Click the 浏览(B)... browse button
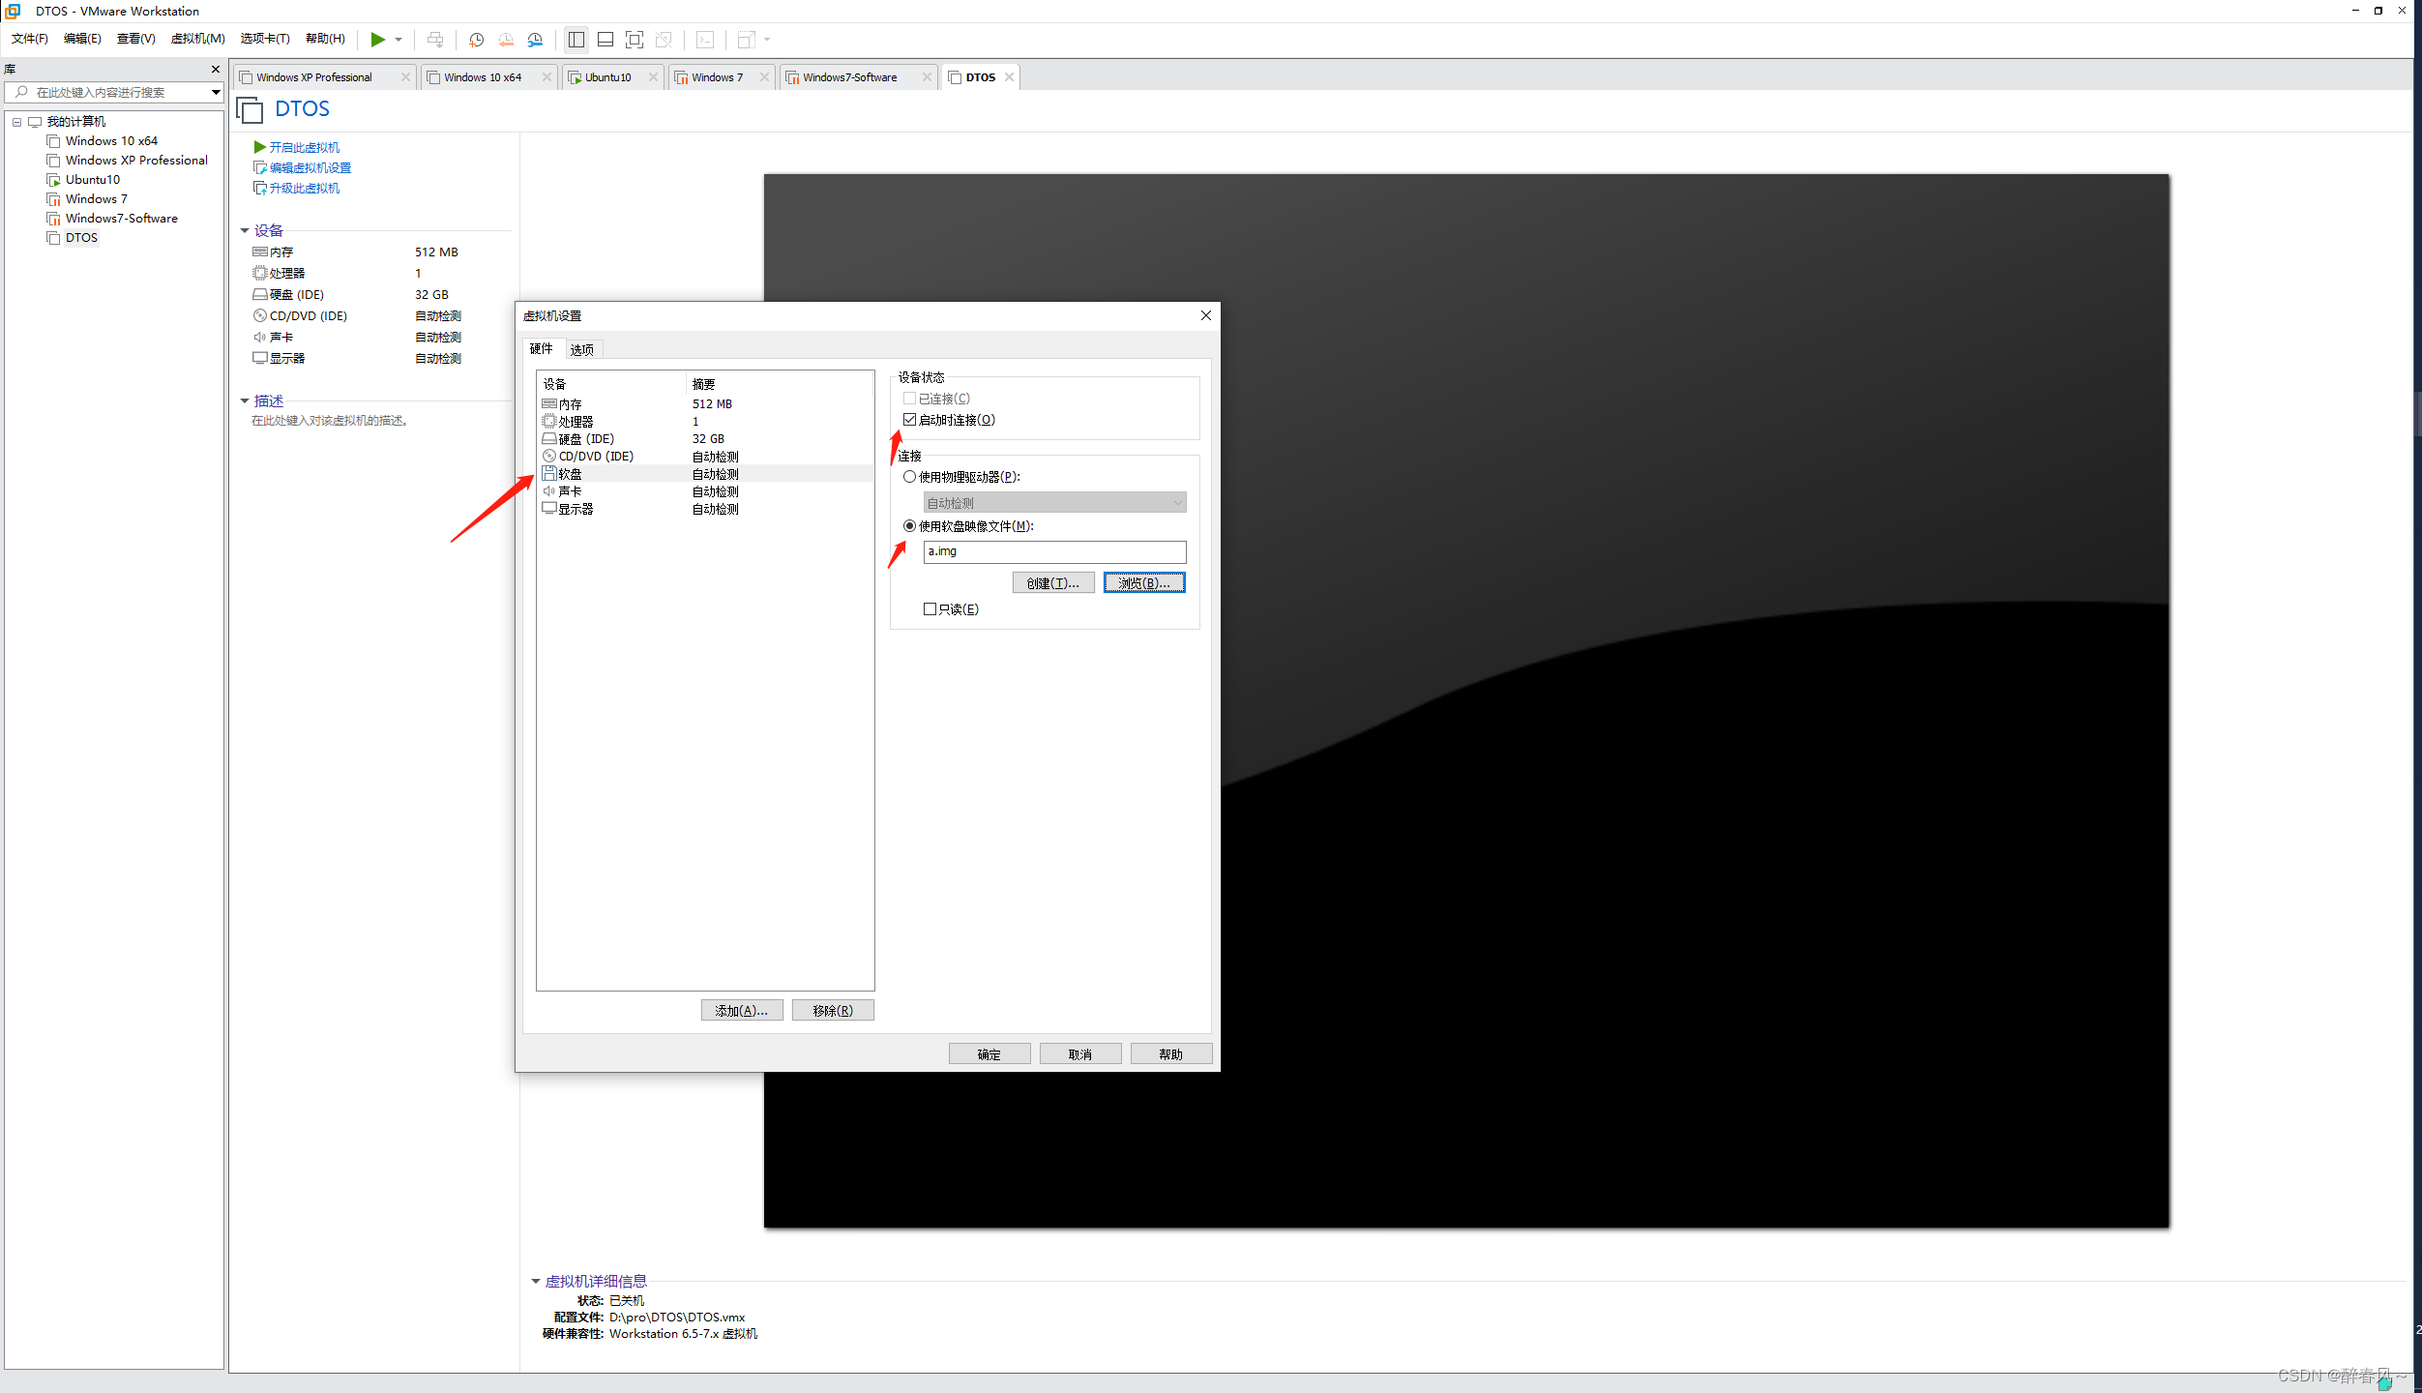 click(1144, 583)
